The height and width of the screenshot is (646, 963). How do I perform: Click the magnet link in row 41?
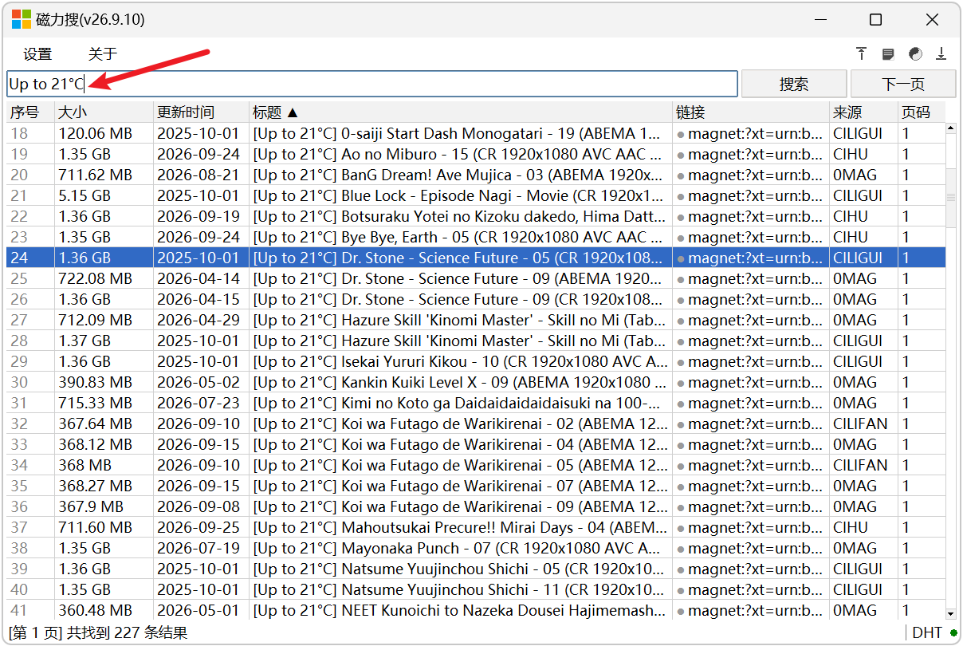click(749, 610)
